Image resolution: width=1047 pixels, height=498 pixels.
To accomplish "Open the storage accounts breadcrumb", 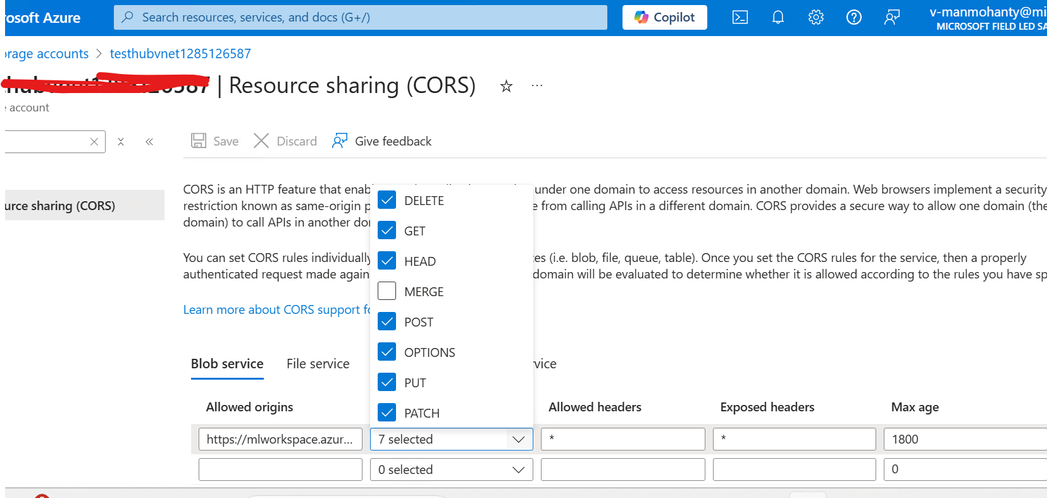I will point(47,54).
